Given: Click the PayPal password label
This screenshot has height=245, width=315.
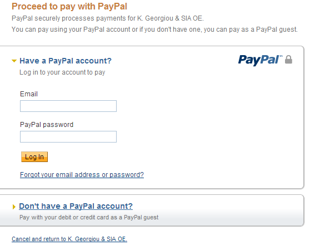Looking at the screenshot, I should [x=47, y=125].
